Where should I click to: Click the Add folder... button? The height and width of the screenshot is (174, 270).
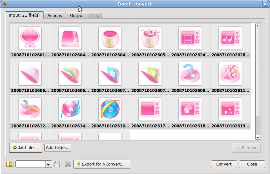pos(58,148)
